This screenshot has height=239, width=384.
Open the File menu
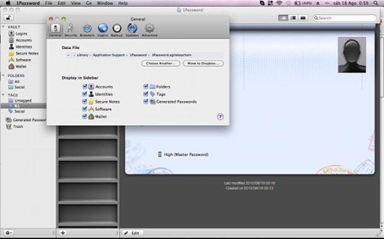[48, 3]
